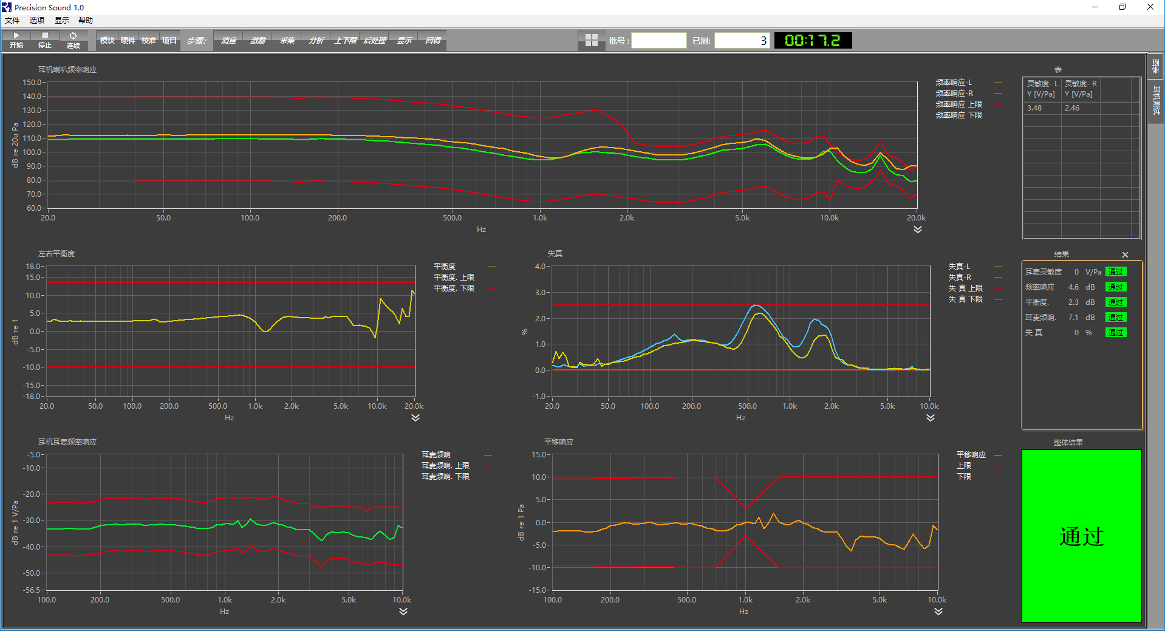Click the 停止 (Stop) button
1165x631 pixels.
click(44, 40)
